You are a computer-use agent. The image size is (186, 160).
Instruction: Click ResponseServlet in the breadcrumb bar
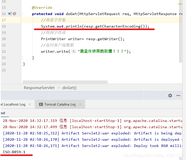[x=39, y=88]
